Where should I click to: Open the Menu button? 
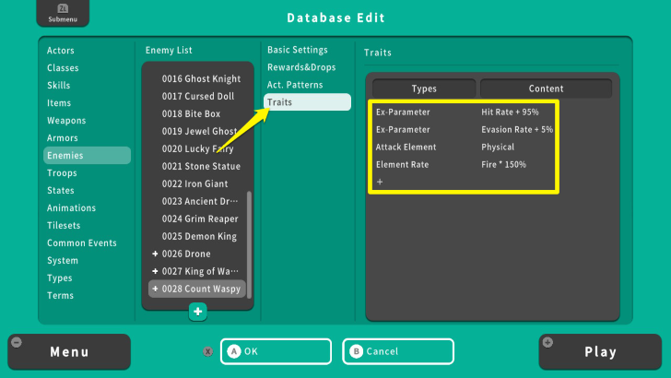(x=69, y=352)
